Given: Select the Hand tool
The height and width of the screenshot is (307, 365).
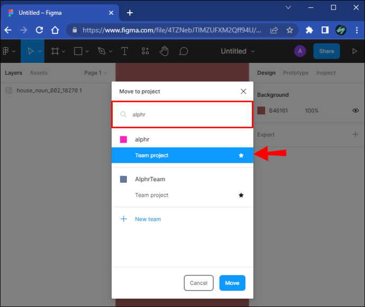Looking at the screenshot, I should 164,51.
